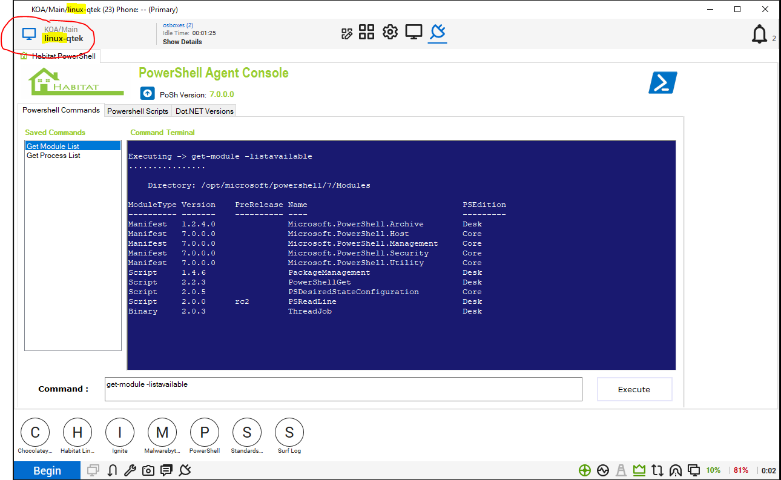
Task: Click ThreadJob in the terminal output
Action: tap(309, 311)
